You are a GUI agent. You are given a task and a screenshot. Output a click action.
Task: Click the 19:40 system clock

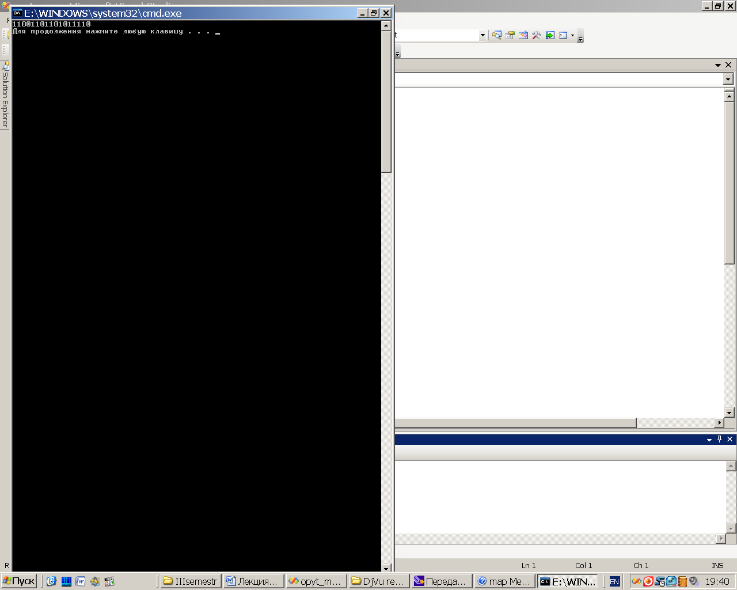pos(717,581)
